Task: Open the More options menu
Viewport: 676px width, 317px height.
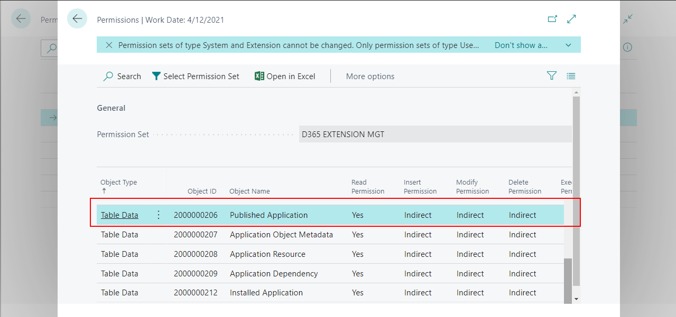Action: pyautogui.click(x=370, y=76)
